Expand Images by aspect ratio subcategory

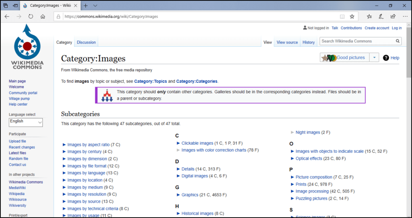pyautogui.click(x=64, y=145)
